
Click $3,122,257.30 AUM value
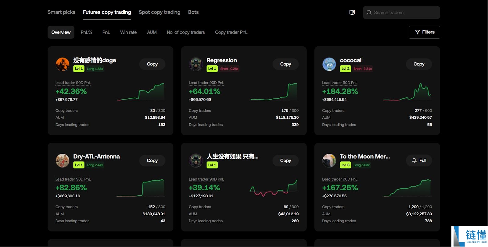point(419,214)
